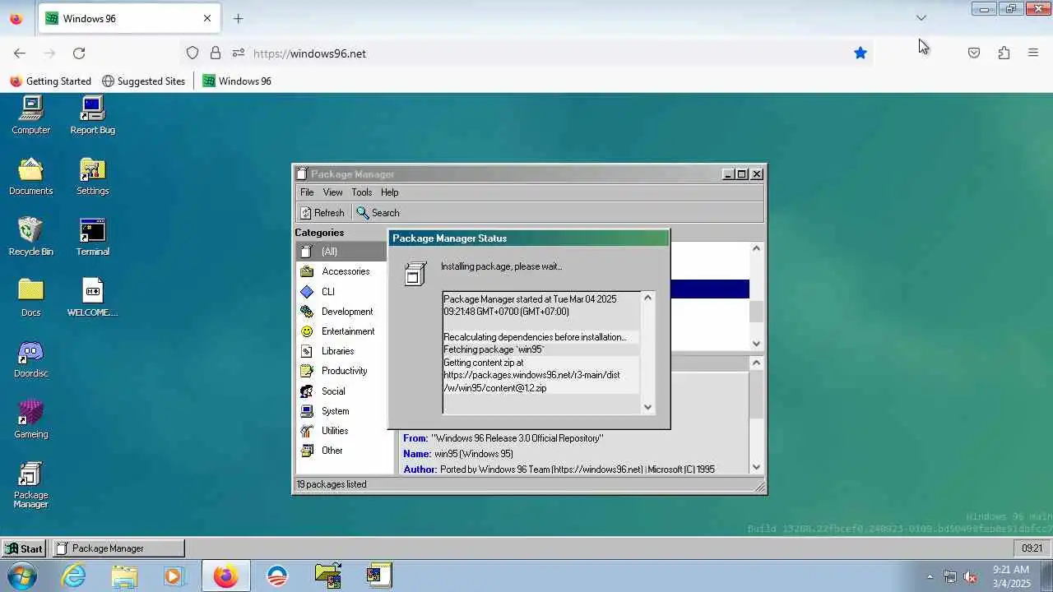Open the Computer desktop icon
Image resolution: width=1053 pixels, height=592 pixels.
pos(31,115)
